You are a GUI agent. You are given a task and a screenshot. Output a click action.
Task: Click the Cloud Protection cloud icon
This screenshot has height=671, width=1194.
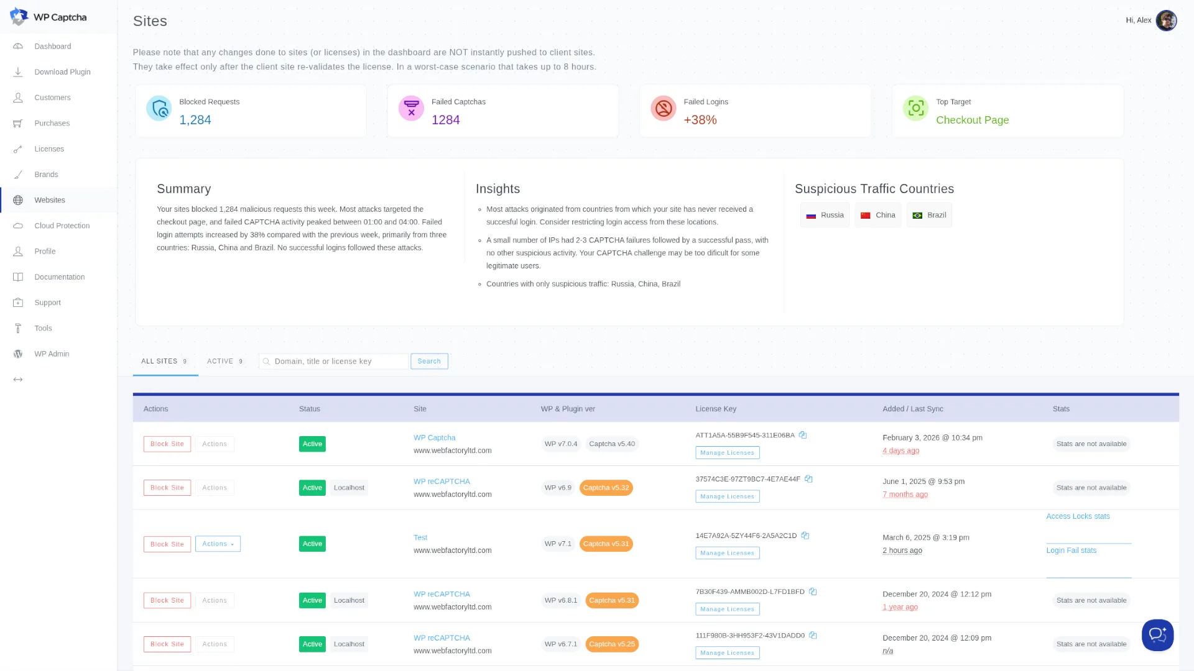(18, 226)
